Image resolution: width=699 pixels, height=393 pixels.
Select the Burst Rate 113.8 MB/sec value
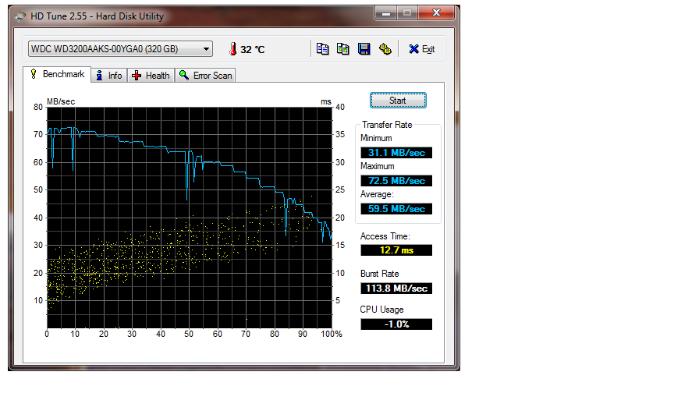396,288
